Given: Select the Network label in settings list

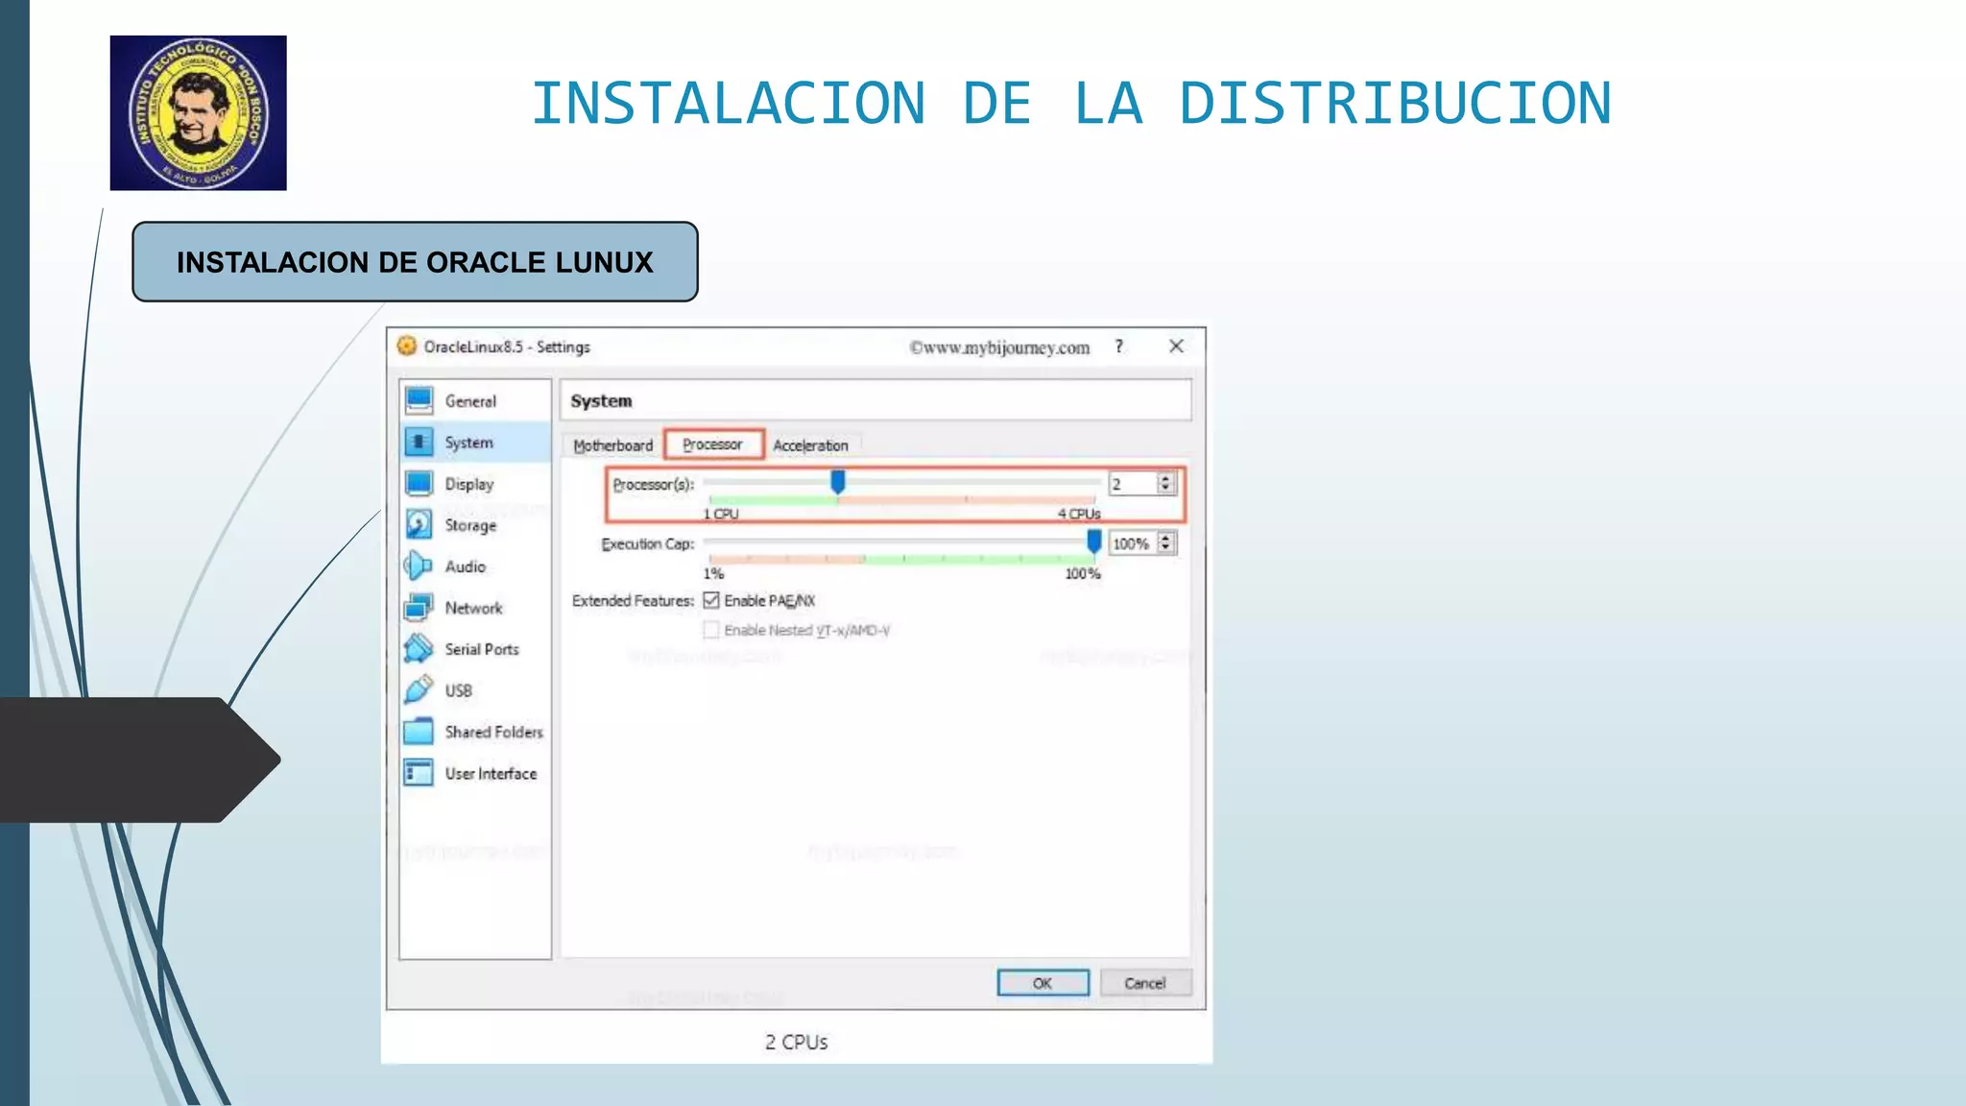Looking at the screenshot, I should coord(473,608).
